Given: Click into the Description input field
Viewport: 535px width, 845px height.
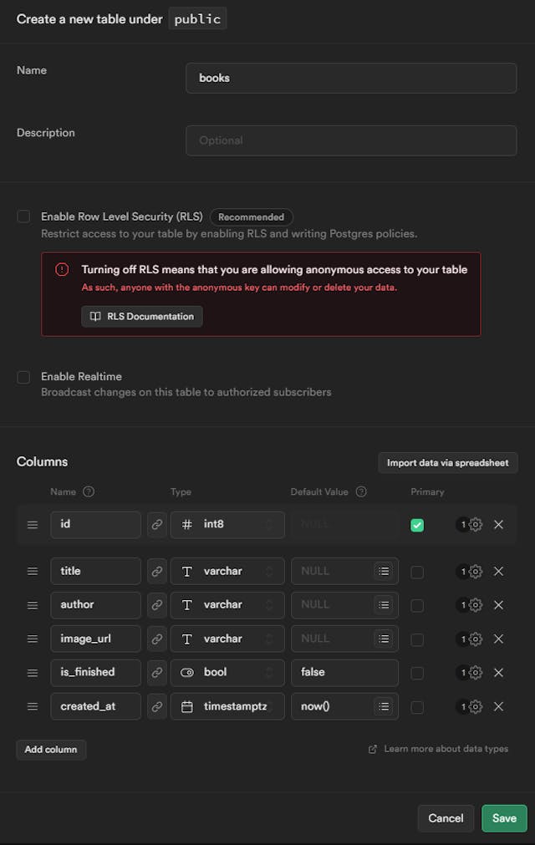Looking at the screenshot, I should click(x=351, y=140).
